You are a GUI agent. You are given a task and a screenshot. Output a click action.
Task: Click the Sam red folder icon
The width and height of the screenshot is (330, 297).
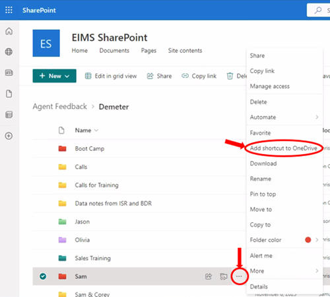pos(62,276)
